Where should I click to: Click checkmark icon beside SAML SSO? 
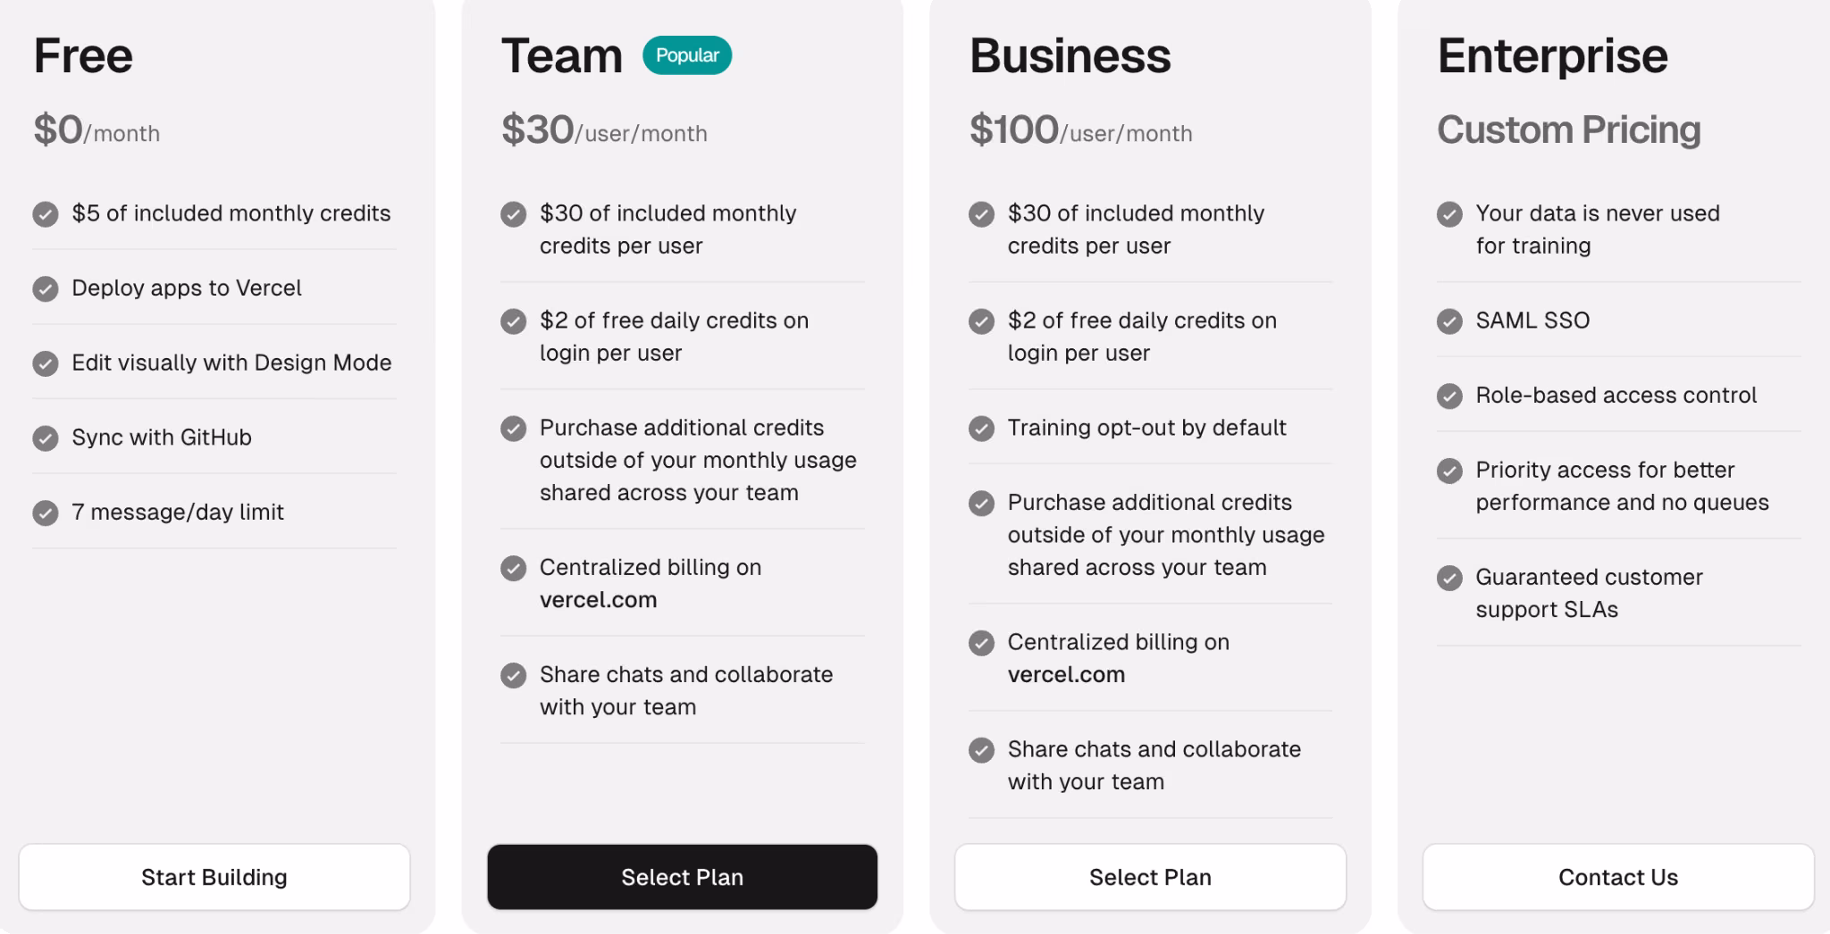(1449, 321)
